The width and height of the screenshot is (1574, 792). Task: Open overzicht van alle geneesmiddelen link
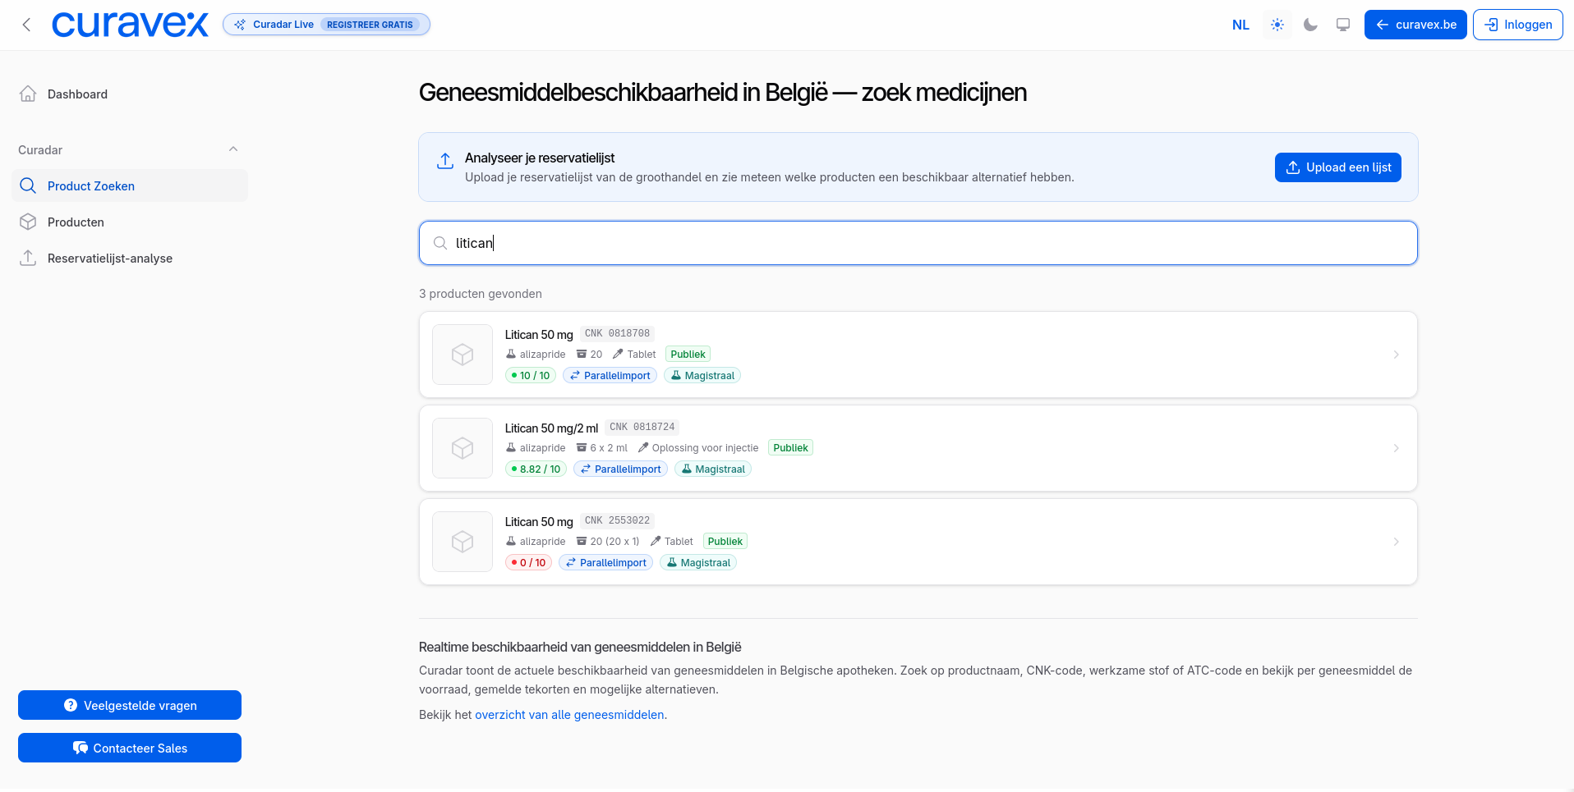point(569,715)
